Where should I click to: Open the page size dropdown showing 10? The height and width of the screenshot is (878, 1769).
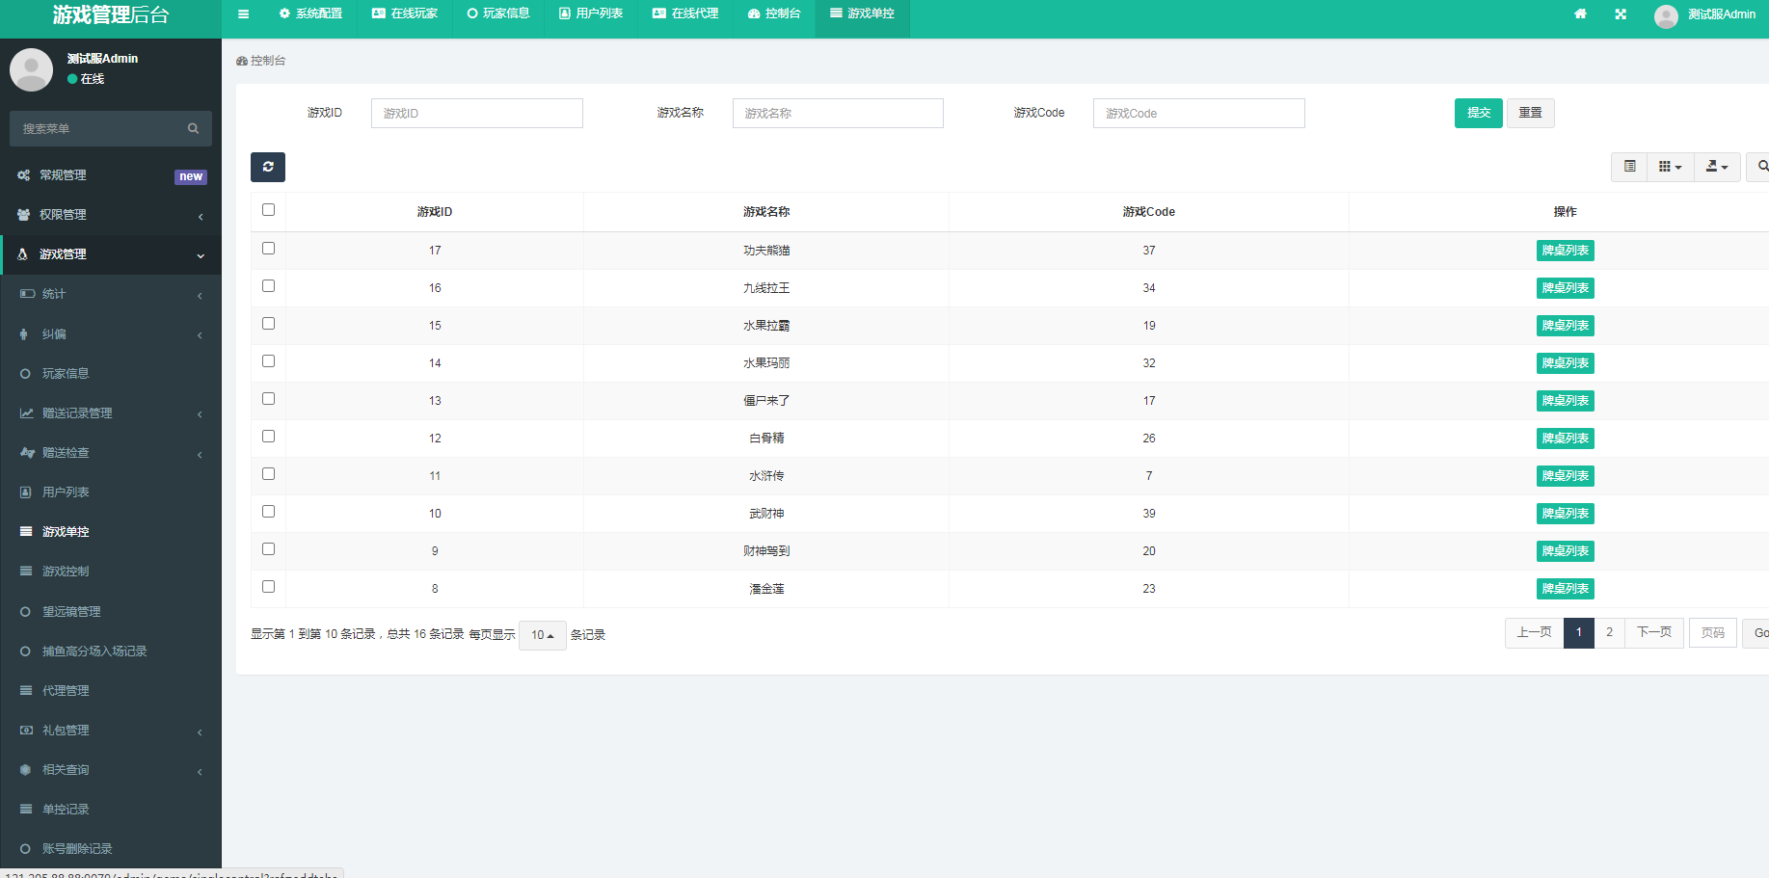[x=542, y=635]
